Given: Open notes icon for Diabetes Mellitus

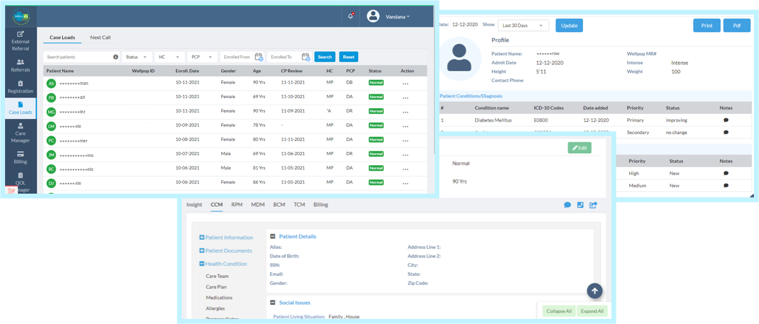Looking at the screenshot, I should tap(725, 120).
